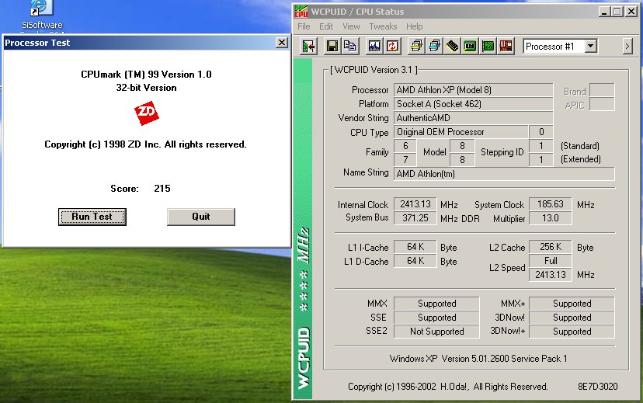Click the green chip icon in toolbar
Image resolution: width=643 pixels, height=403 pixels.
pyautogui.click(x=471, y=47)
